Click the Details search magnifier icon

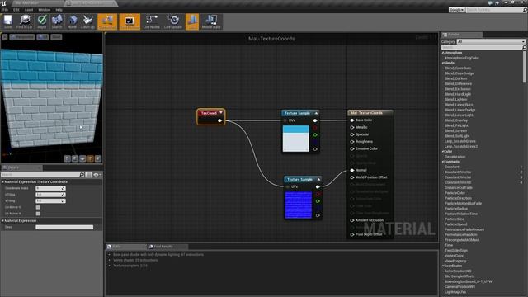[x=82, y=174]
